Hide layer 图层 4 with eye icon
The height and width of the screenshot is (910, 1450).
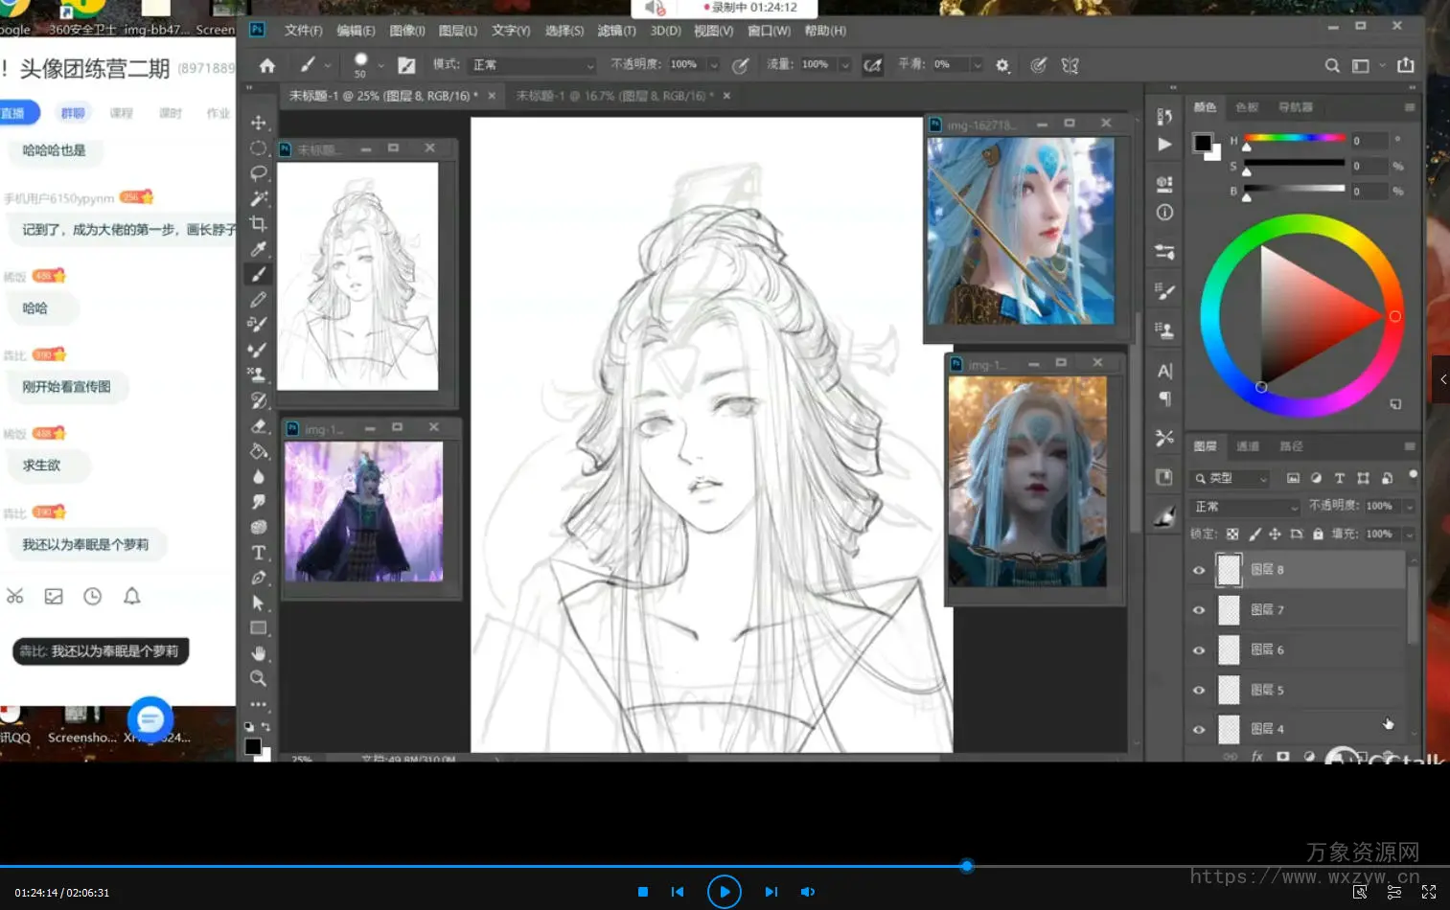coord(1198,729)
